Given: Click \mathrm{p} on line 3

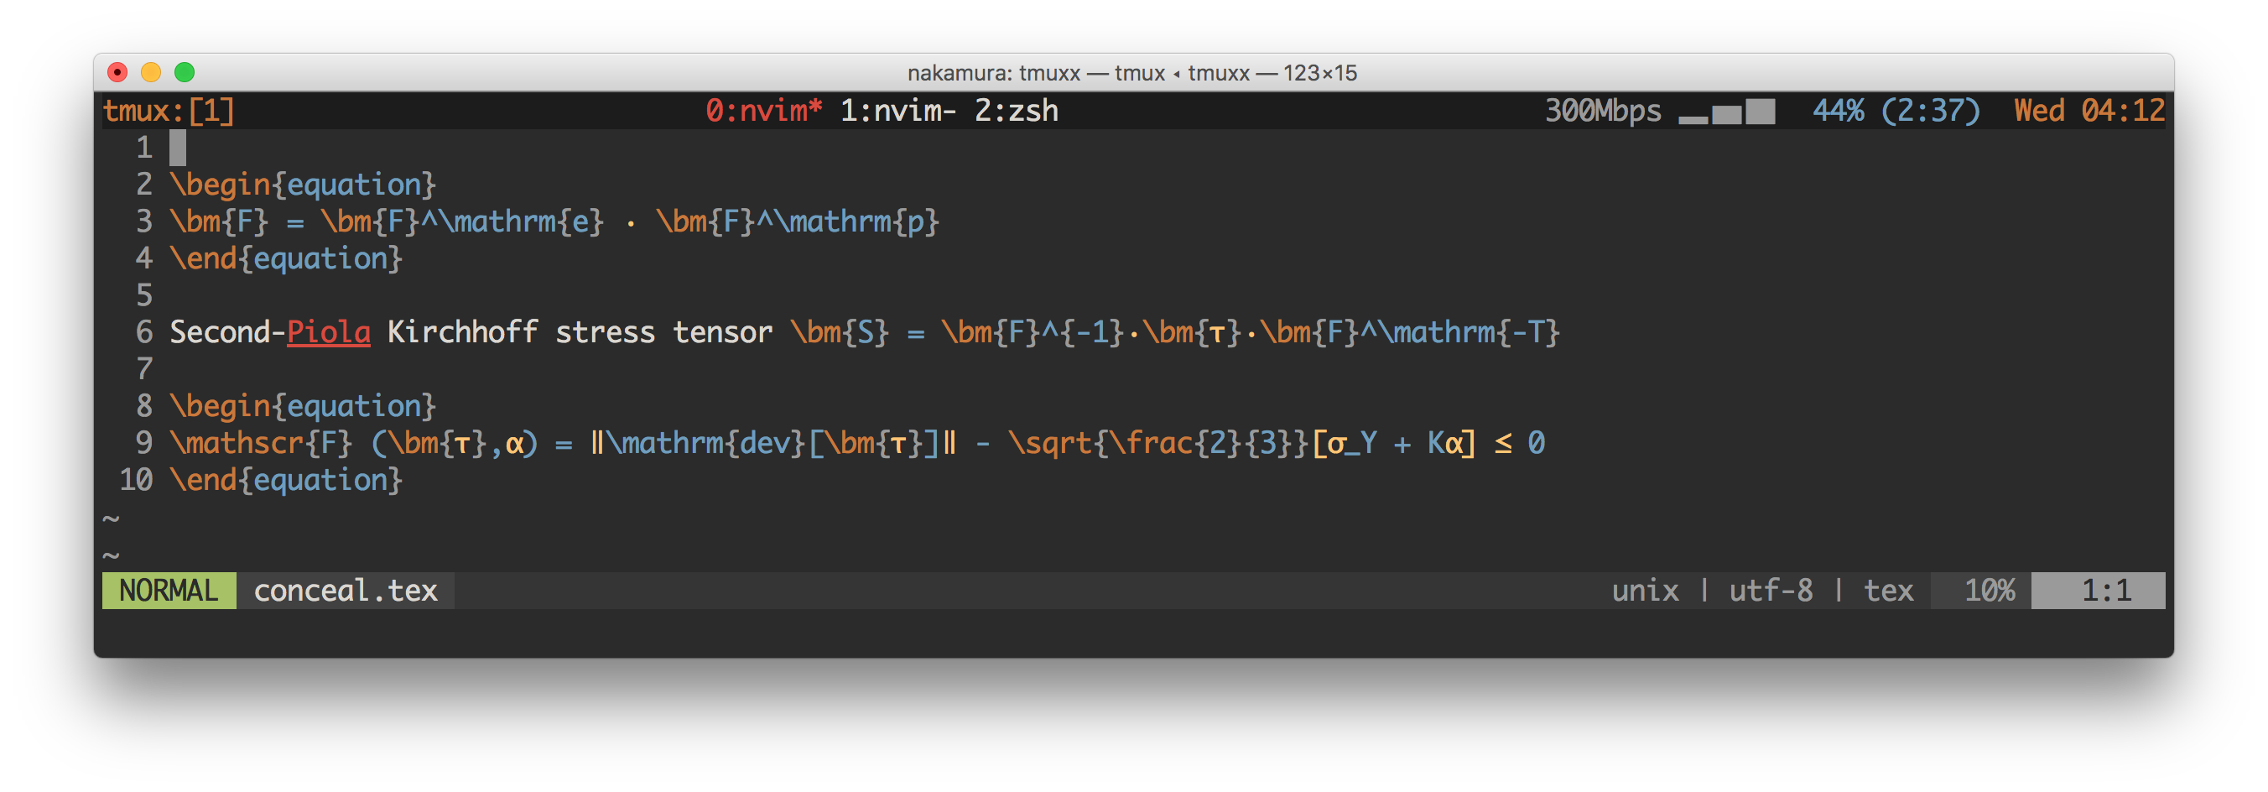Looking at the screenshot, I should point(856,222).
